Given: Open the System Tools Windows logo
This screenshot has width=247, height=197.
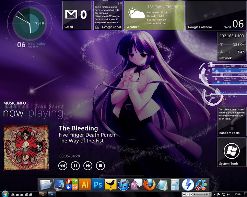Looking at the screenshot, I should coord(232,151).
